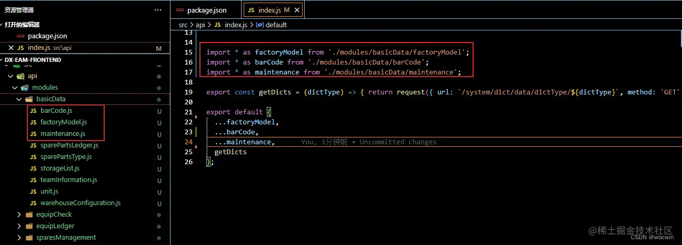Open teamInformation.js file
Screen dimensions: 682x245
(x=69, y=180)
